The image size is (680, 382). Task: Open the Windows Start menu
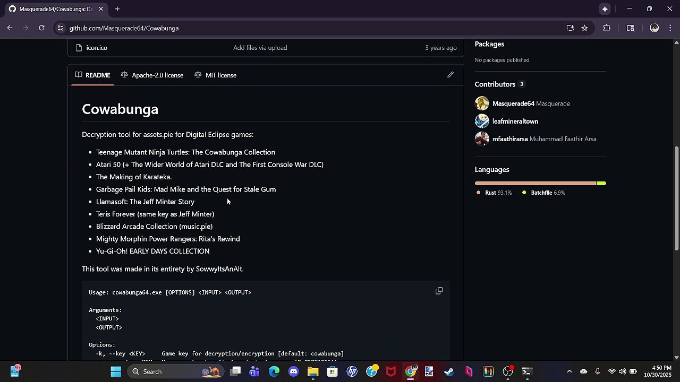tap(116, 371)
